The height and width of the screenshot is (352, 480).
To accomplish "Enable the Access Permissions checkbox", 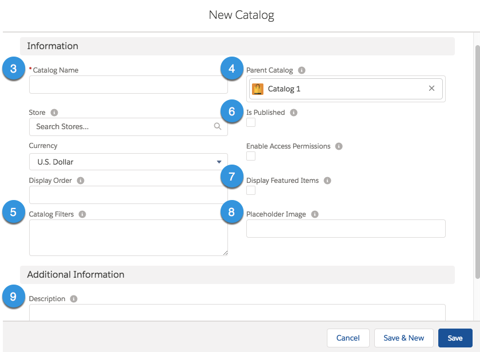I will pyautogui.click(x=251, y=156).
